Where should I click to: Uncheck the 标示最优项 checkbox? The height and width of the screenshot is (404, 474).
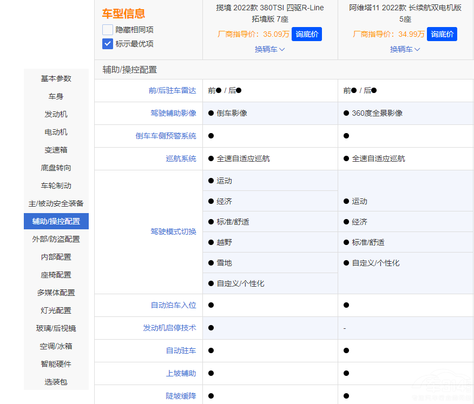pyautogui.click(x=108, y=44)
